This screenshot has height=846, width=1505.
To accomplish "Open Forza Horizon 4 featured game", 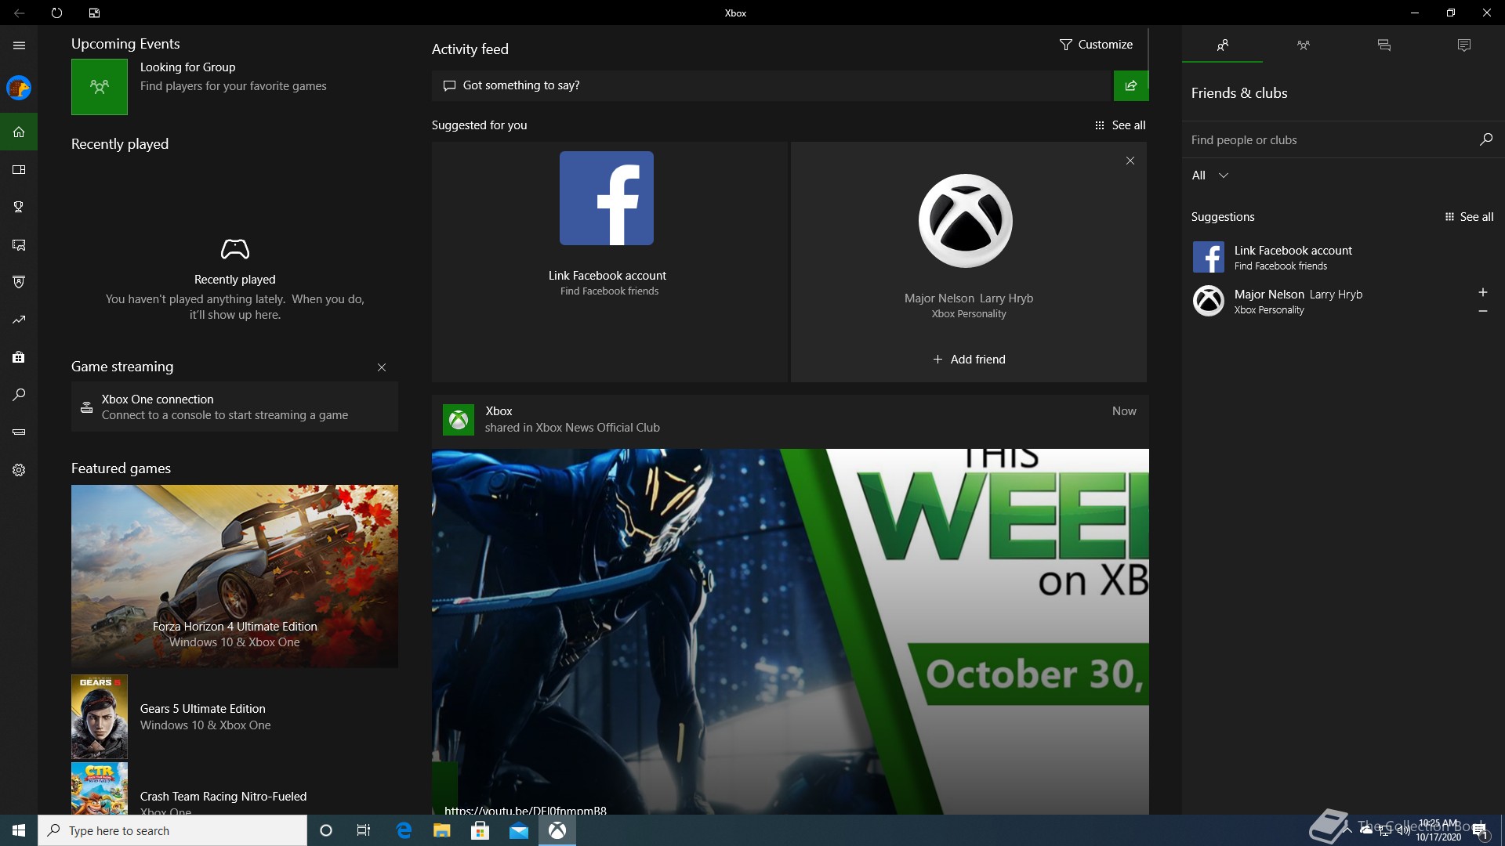I will point(234,576).
